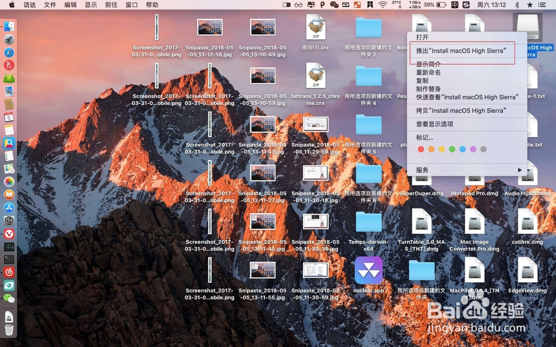Screen dimensions: 556x347
Task: Open Maps icon in the dock
Action: [x=9, y=169]
